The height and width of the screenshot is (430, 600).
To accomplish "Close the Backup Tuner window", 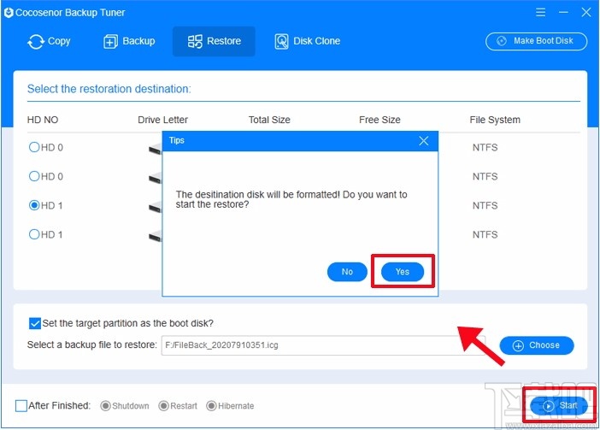I will pyautogui.click(x=586, y=12).
